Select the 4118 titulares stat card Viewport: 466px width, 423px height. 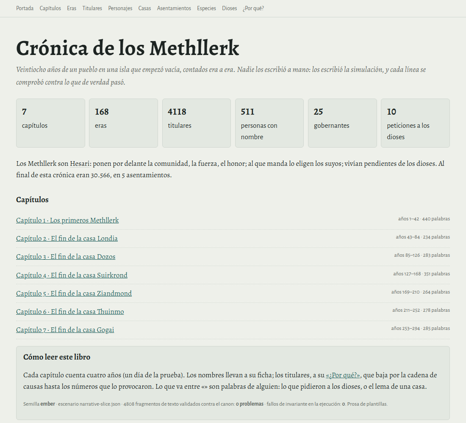pos(197,123)
